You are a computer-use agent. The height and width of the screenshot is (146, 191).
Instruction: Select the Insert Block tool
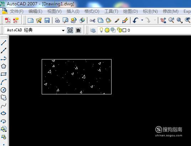point(4,129)
